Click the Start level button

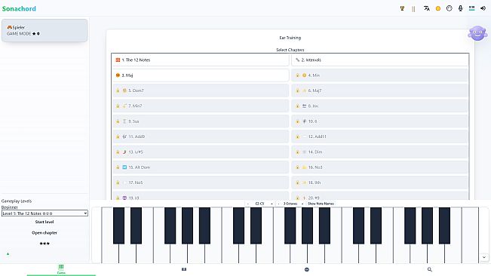point(44,222)
